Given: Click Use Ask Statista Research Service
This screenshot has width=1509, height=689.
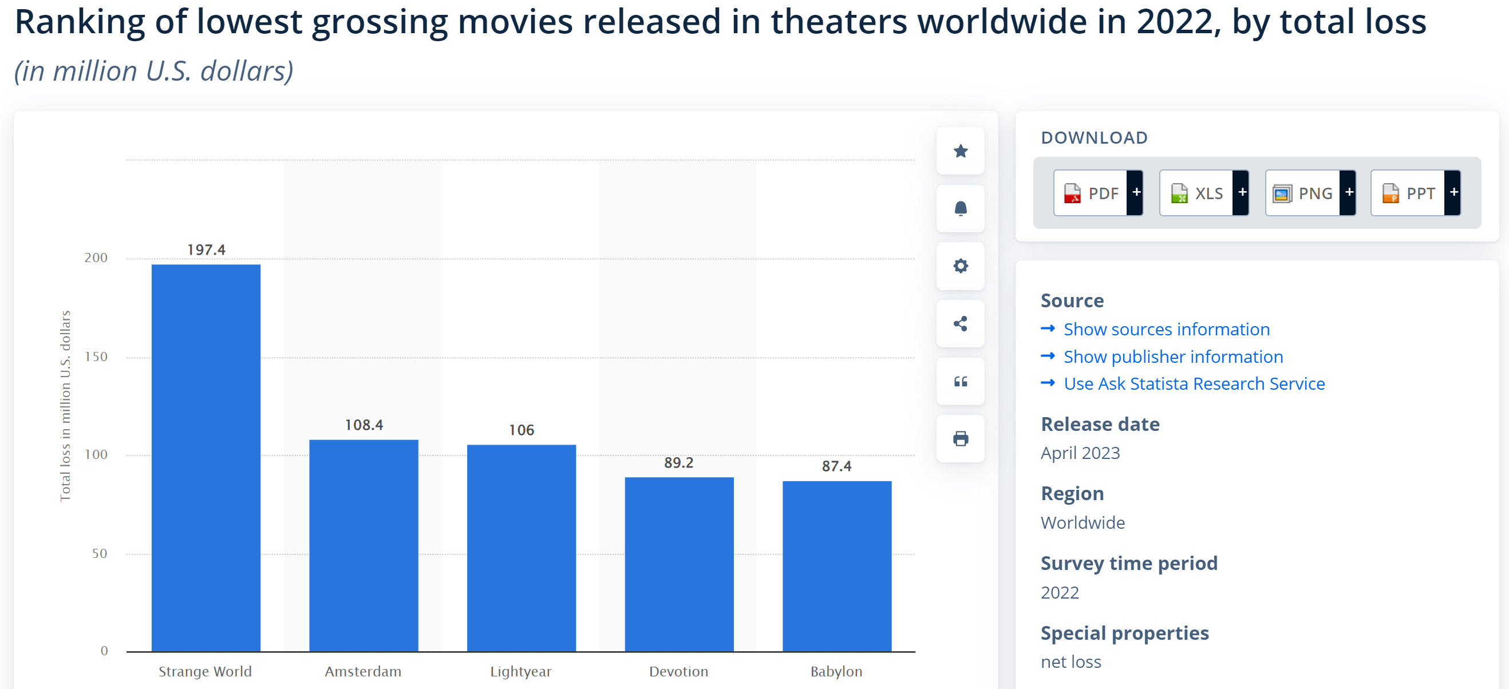Looking at the screenshot, I should [x=1194, y=383].
